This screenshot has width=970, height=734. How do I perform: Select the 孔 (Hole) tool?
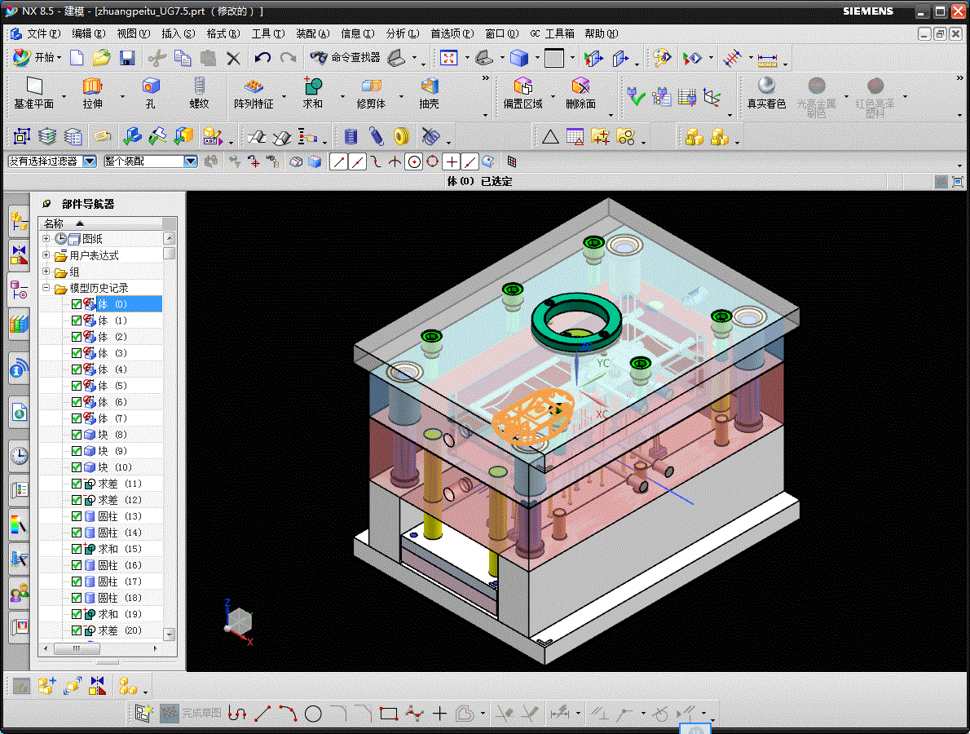(150, 93)
